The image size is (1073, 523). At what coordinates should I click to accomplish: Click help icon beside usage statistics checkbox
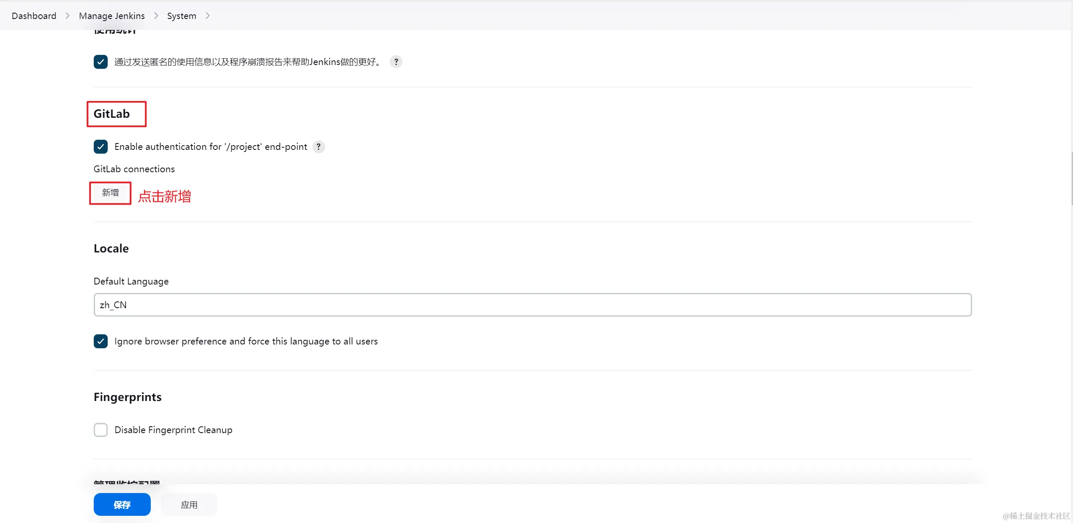coord(396,62)
